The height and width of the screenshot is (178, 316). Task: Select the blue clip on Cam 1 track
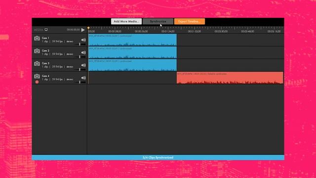[x=132, y=40]
